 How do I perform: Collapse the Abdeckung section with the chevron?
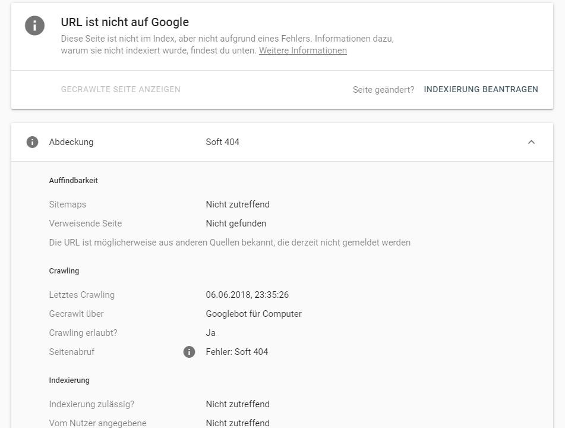[x=531, y=142]
